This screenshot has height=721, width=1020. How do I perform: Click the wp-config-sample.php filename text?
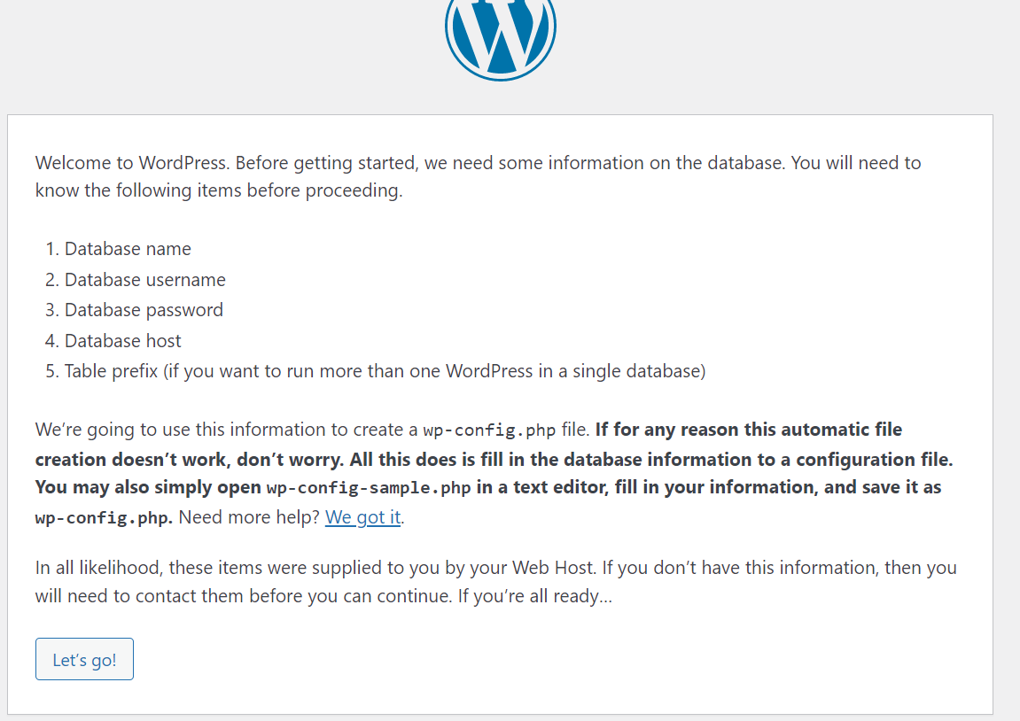coord(370,488)
